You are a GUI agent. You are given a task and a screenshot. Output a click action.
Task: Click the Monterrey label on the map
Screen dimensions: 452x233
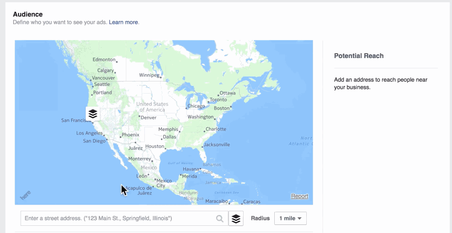139,159
